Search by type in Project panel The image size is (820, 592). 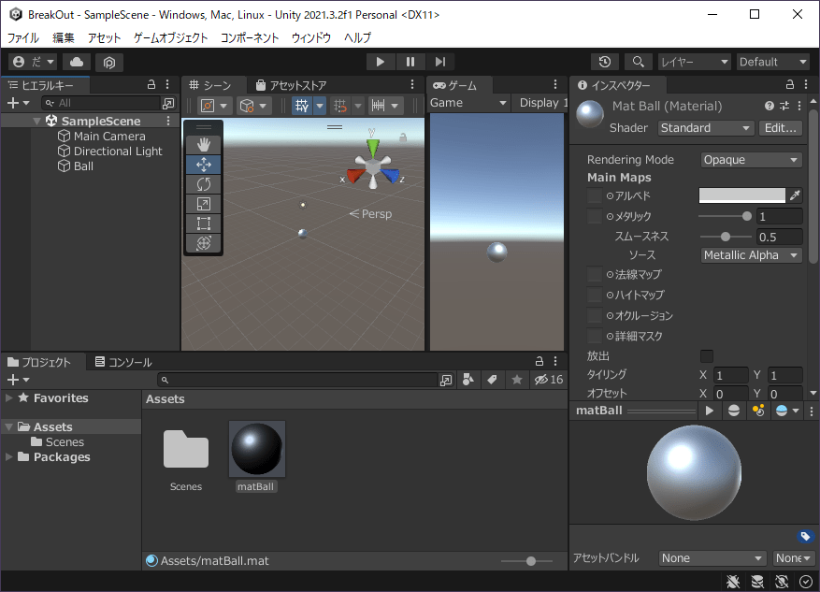pyautogui.click(x=468, y=380)
